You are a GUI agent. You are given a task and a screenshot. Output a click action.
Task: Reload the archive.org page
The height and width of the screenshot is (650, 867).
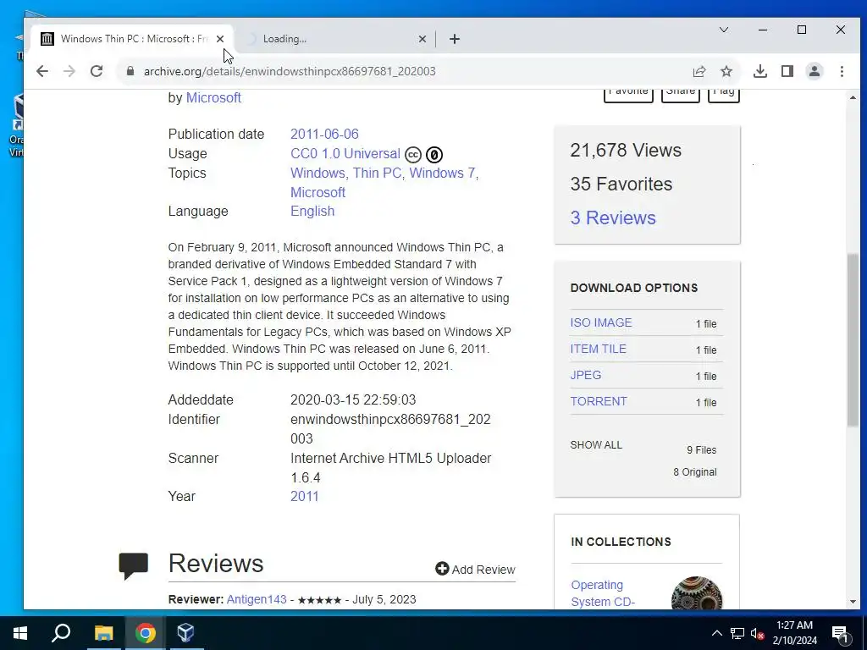pyautogui.click(x=97, y=71)
